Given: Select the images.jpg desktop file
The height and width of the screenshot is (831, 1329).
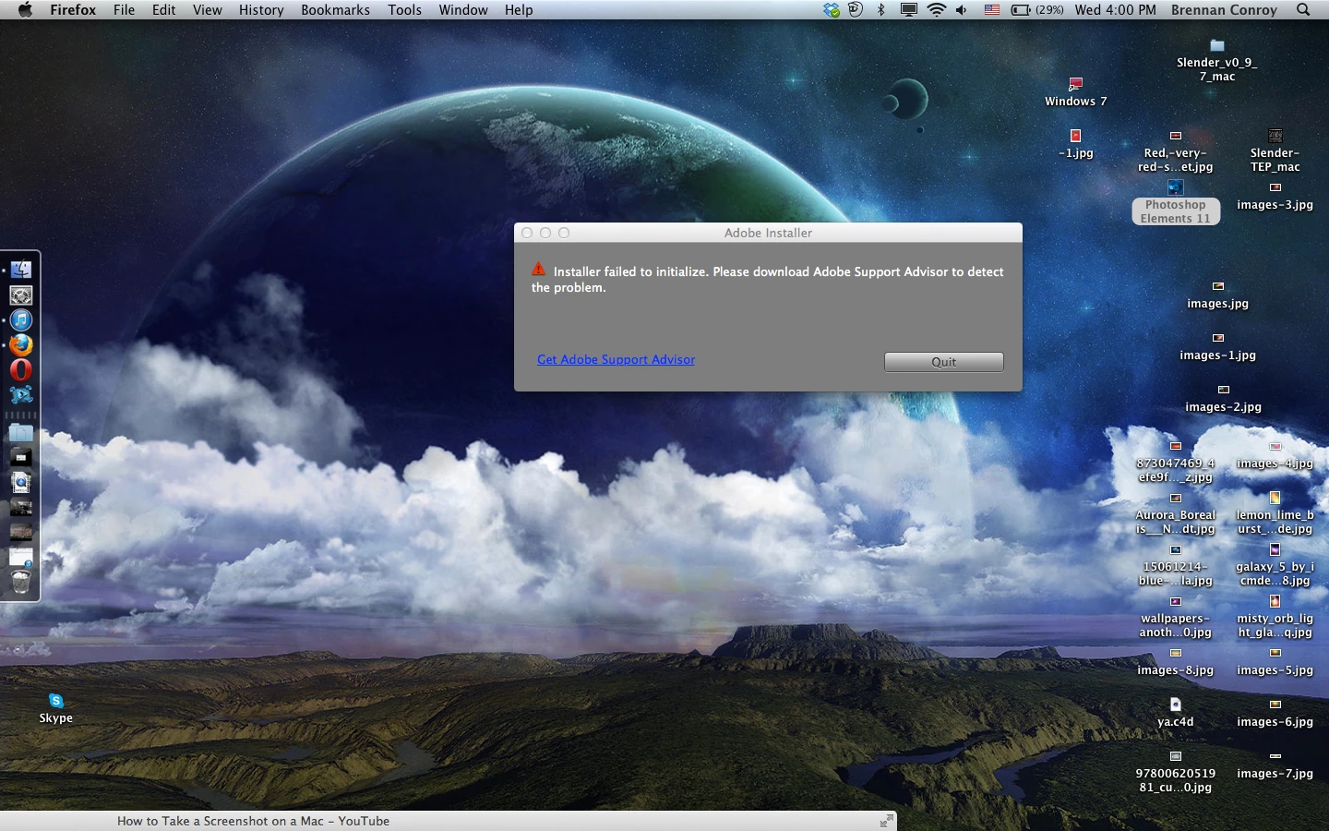Looking at the screenshot, I should click(x=1217, y=295).
